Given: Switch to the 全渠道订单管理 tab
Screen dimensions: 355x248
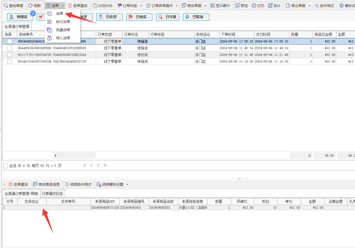Looking at the screenshot, I should click(17, 26).
